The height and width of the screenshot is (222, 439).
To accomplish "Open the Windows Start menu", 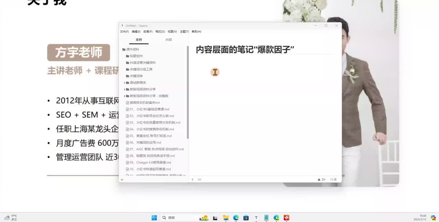I will [x=154, y=218].
